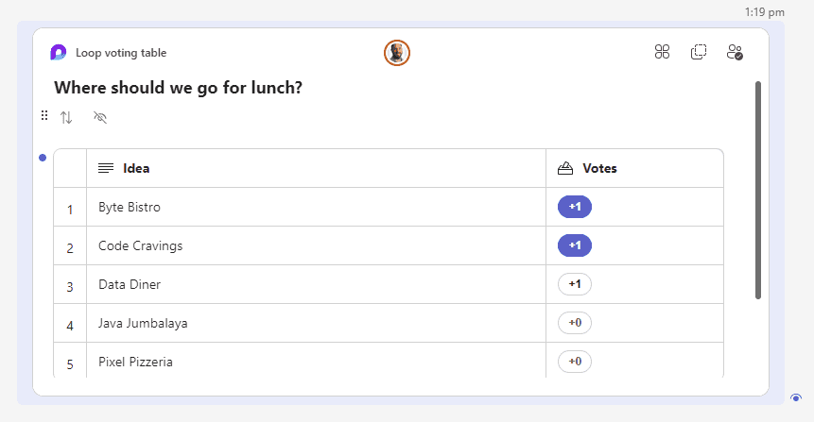Click the user avatar photo
Viewport: 814px width, 422px height.
(397, 53)
